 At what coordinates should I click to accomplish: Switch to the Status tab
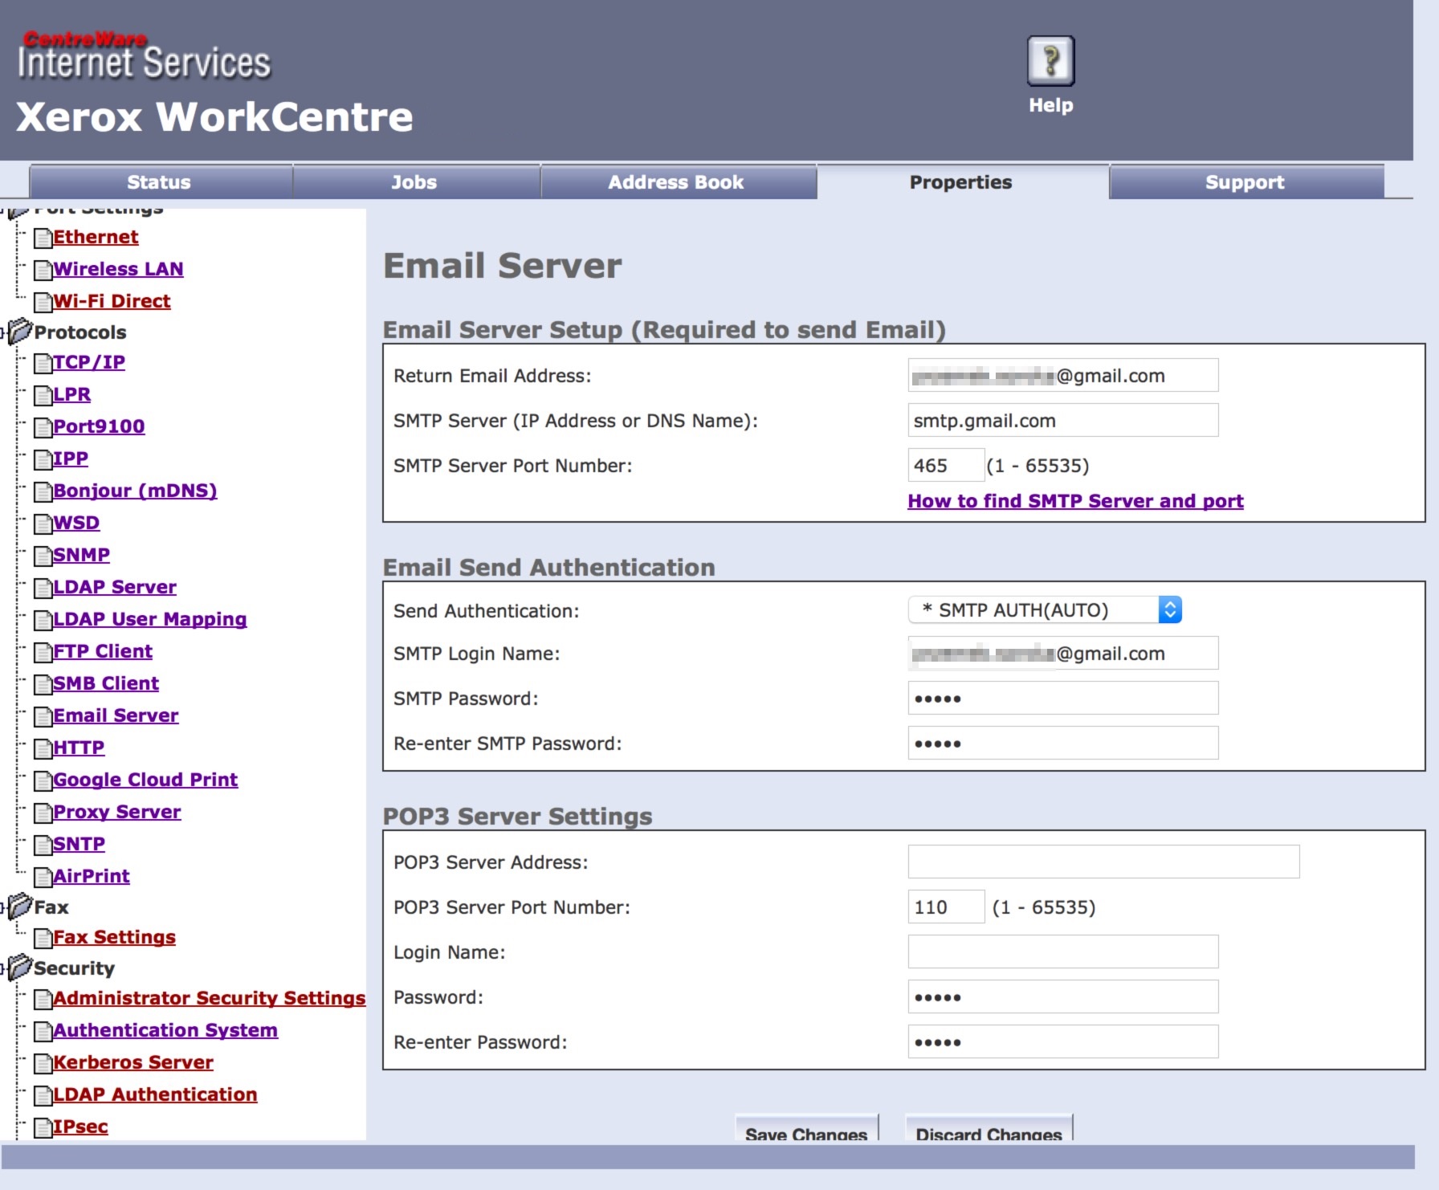click(161, 182)
